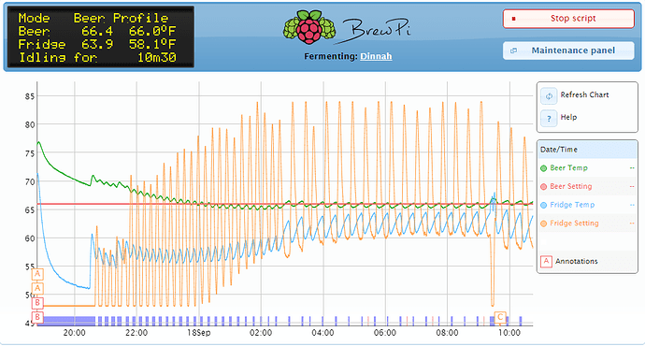This screenshot has height=346, width=645.
Task: Click the red stop icon in Stop script
Action: (513, 19)
